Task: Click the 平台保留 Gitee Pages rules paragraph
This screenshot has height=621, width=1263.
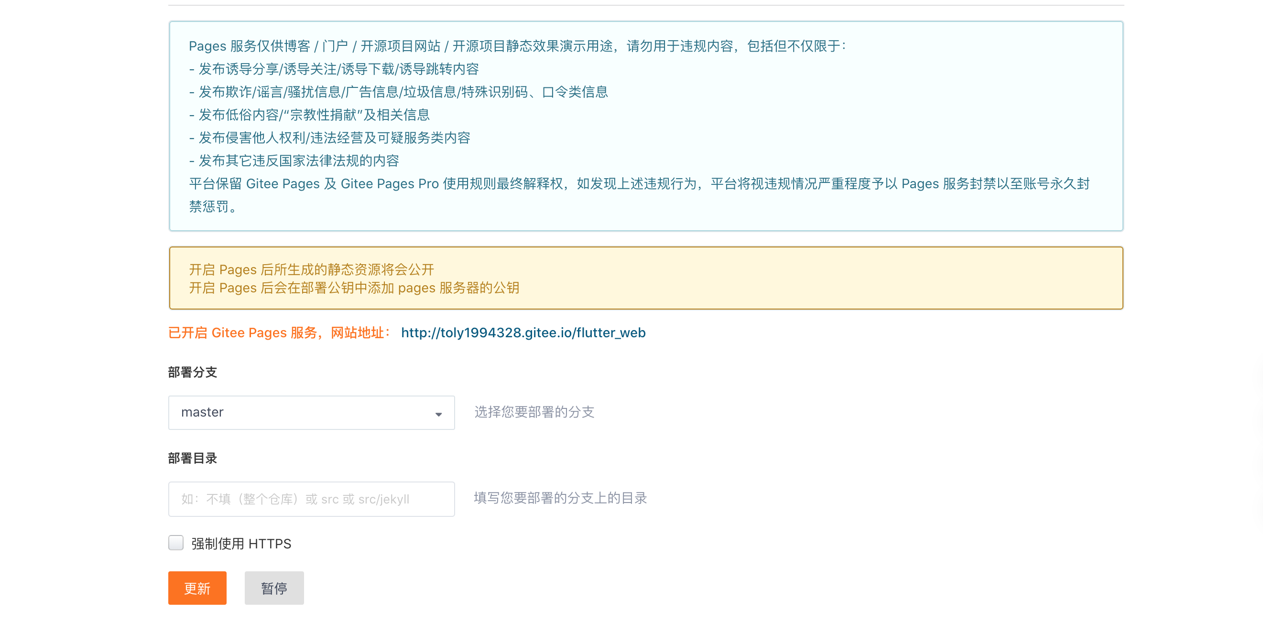Action: tap(638, 183)
